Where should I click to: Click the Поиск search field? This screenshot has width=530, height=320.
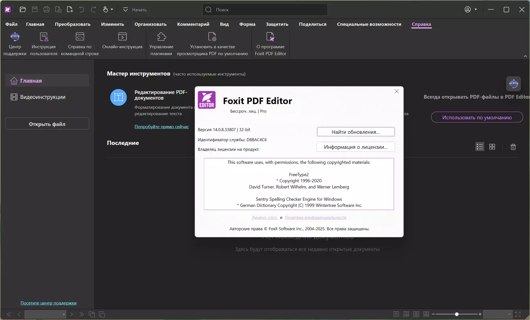tap(265, 10)
